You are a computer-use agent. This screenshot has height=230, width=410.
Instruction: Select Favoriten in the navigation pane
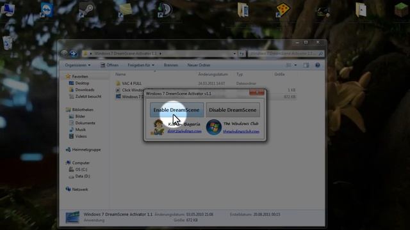tap(80, 77)
